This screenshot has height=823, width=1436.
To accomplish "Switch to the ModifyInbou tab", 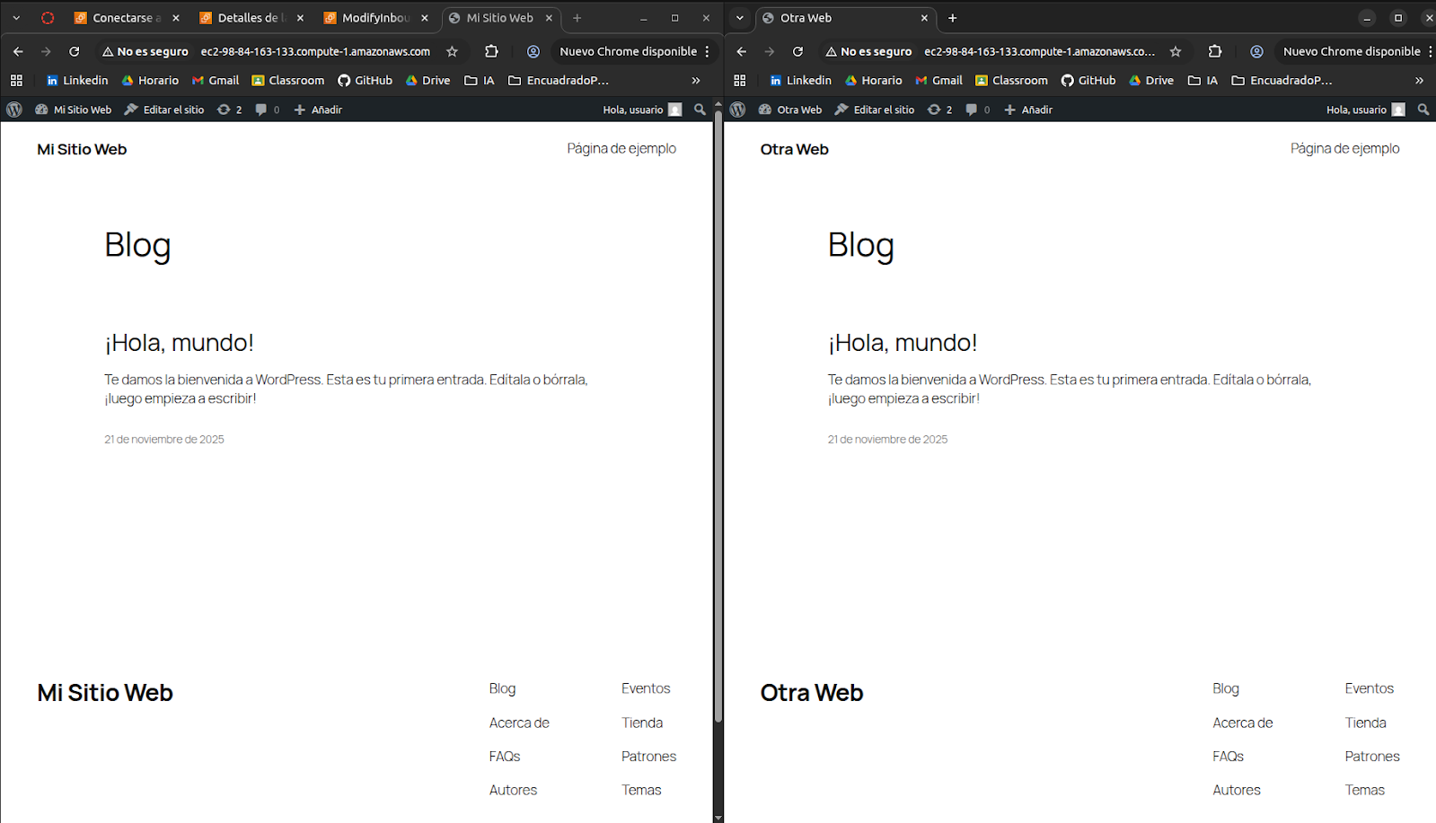I will tap(375, 18).
